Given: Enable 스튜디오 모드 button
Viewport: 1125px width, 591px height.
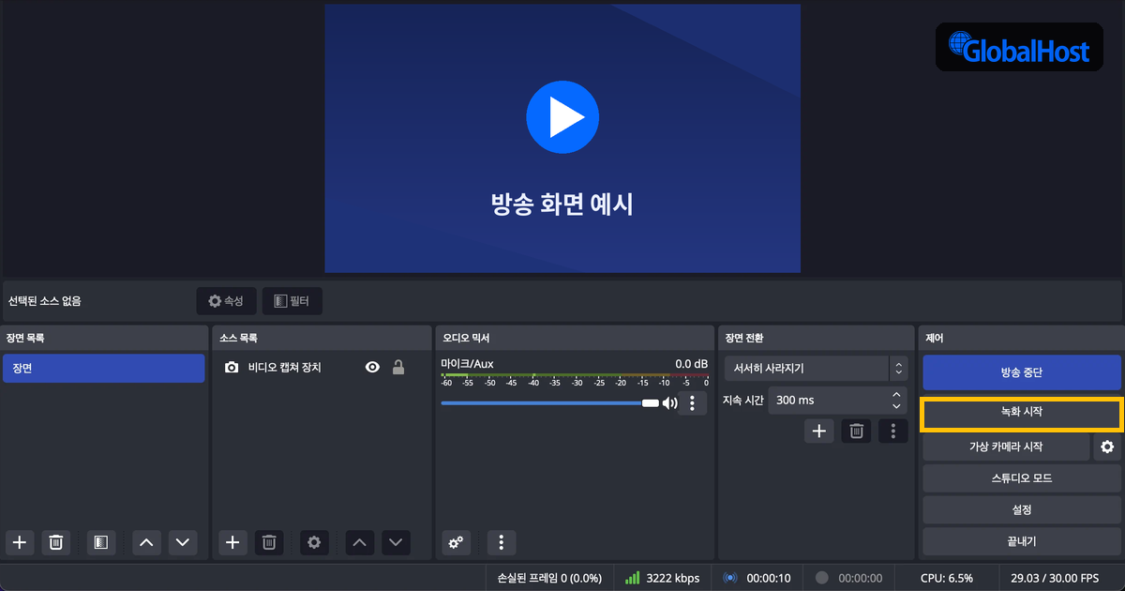Looking at the screenshot, I should [x=1022, y=478].
